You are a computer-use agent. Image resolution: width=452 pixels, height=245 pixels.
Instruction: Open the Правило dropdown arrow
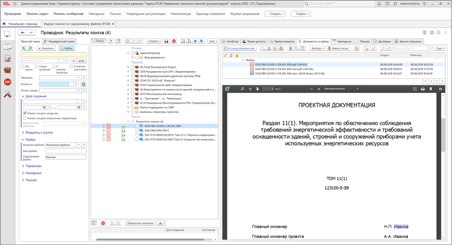pyautogui.click(x=79, y=78)
